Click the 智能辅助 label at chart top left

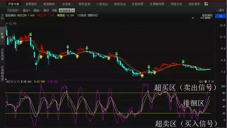11,15
